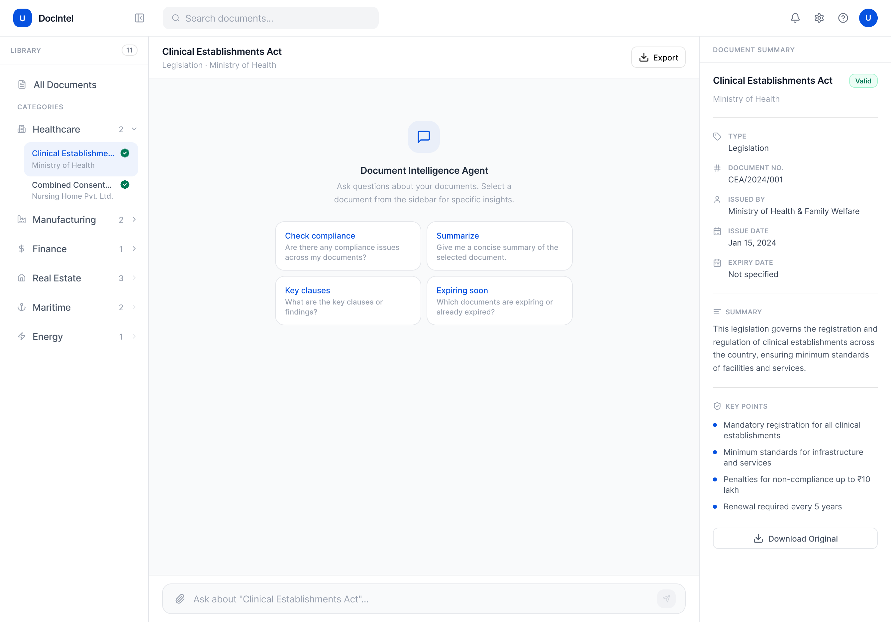891x622 pixels.
Task: Click the user avatar circle
Action: click(868, 18)
